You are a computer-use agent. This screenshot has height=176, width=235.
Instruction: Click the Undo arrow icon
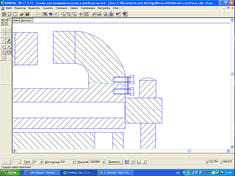click(x=51, y=14)
